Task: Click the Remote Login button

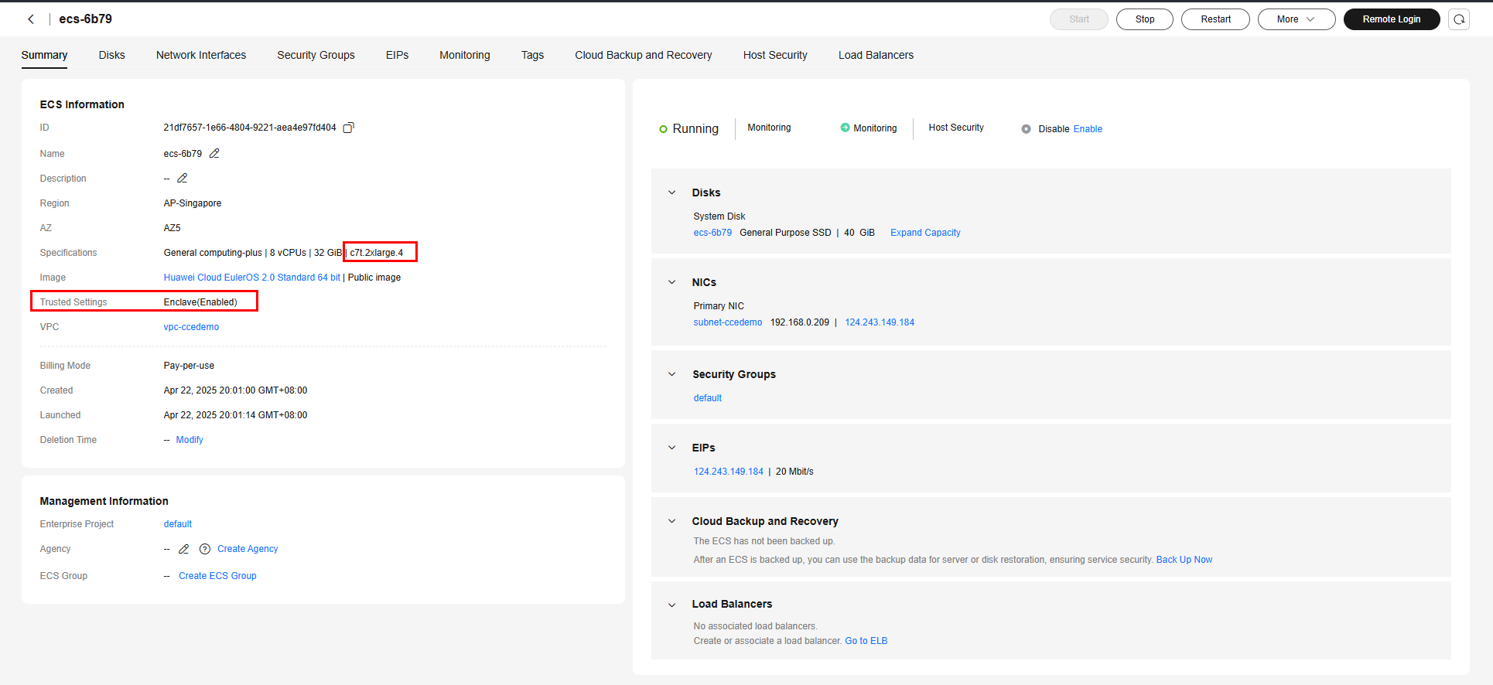Action: coord(1392,19)
